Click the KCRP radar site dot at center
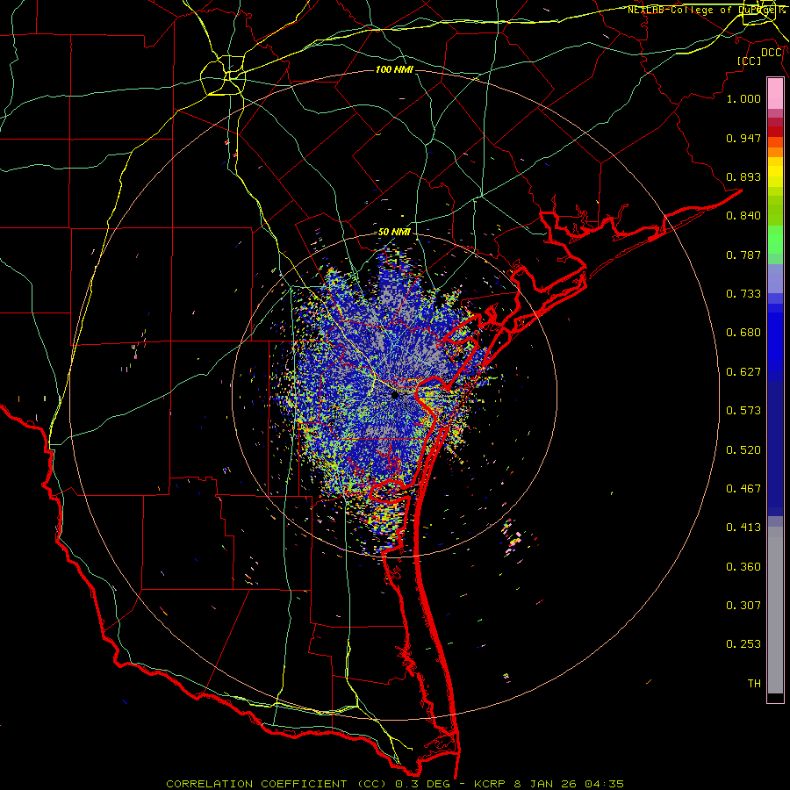 coord(395,396)
